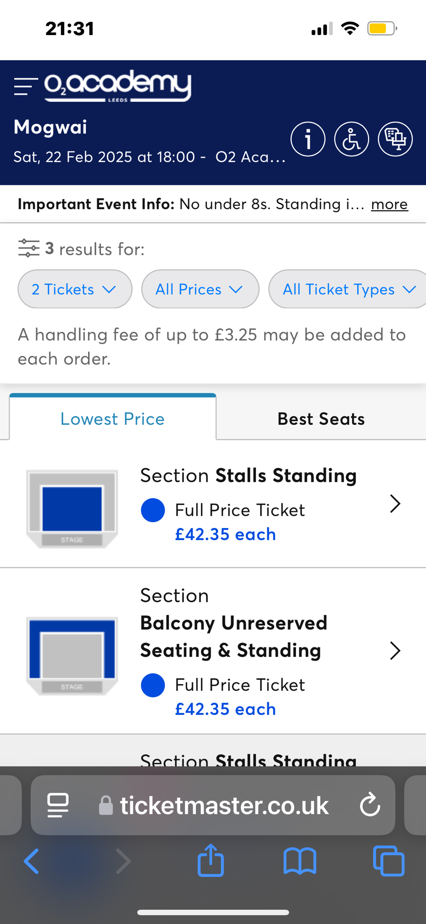This screenshot has height=924, width=426.
Task: Open the 2 Tickets quantity dropdown
Action: pyautogui.click(x=75, y=289)
